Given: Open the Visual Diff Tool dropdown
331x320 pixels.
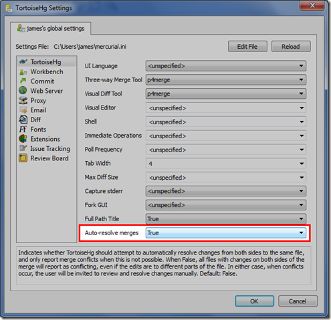Looking at the screenshot, I should point(226,94).
